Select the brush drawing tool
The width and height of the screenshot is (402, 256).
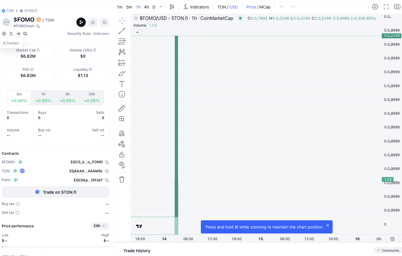tap(122, 73)
